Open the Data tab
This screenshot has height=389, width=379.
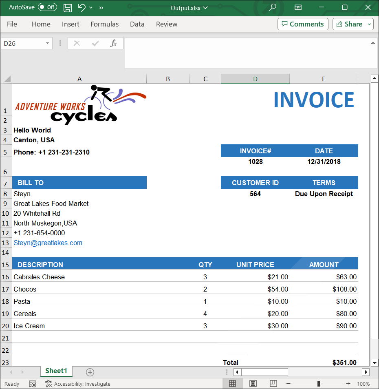137,24
